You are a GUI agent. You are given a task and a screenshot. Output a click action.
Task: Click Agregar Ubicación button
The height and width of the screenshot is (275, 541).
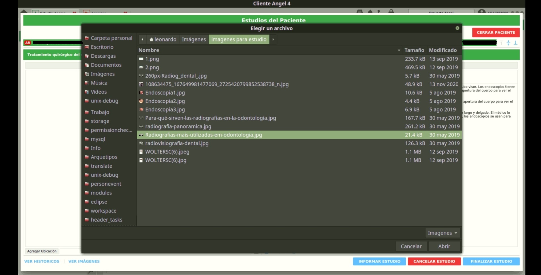(x=42, y=251)
